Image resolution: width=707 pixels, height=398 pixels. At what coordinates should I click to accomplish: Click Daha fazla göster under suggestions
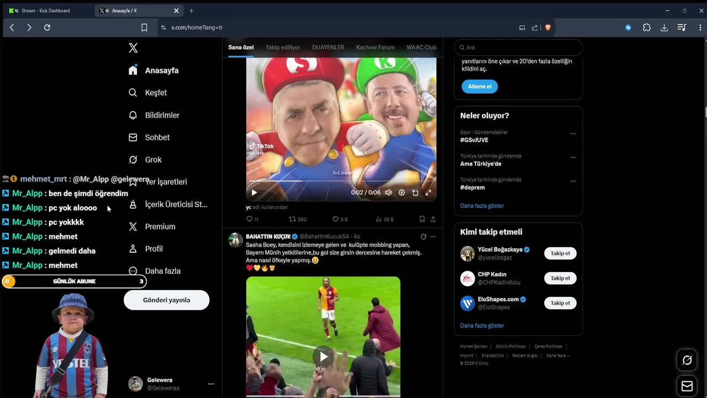click(x=482, y=326)
